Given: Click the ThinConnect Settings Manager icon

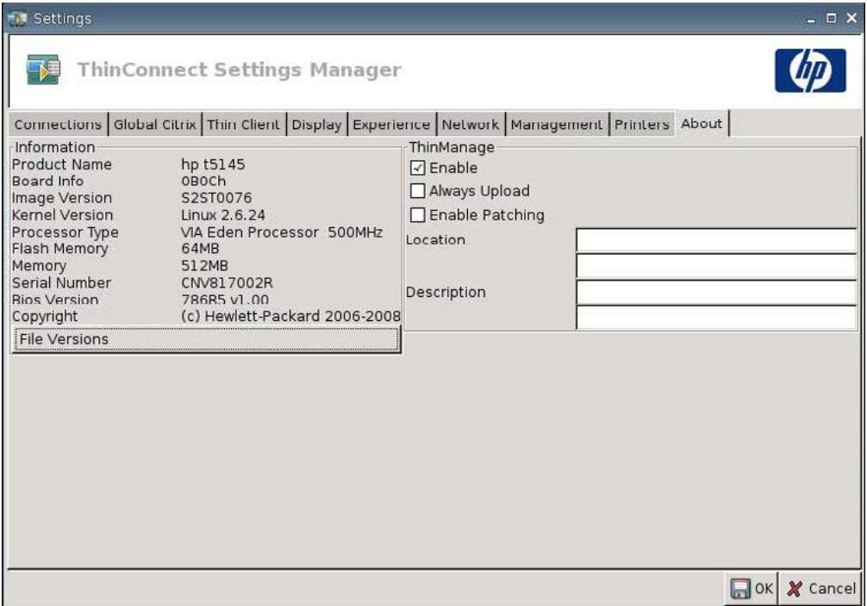Looking at the screenshot, I should pyautogui.click(x=43, y=70).
